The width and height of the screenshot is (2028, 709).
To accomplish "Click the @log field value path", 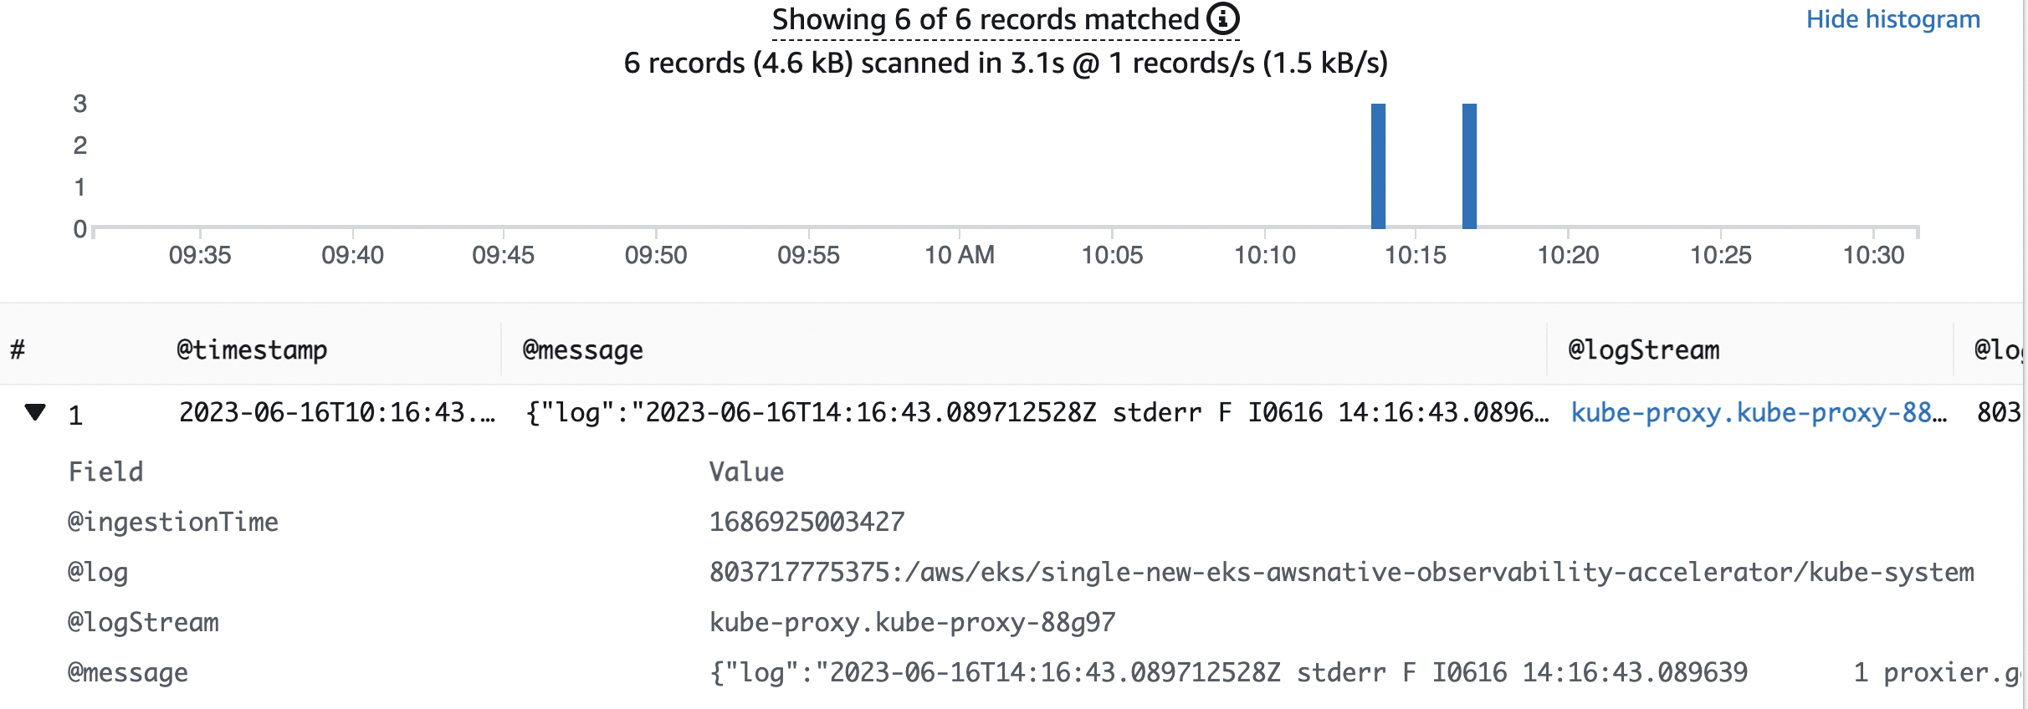I will (1342, 572).
